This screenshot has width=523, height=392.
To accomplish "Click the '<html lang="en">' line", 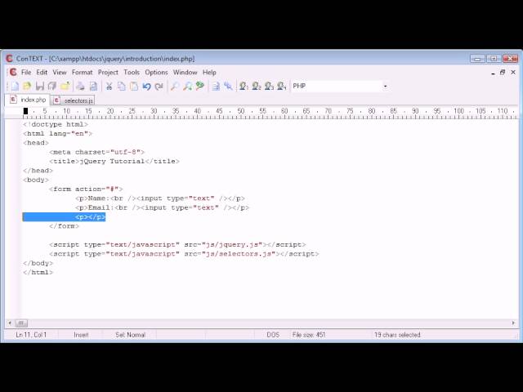I will (x=57, y=134).
